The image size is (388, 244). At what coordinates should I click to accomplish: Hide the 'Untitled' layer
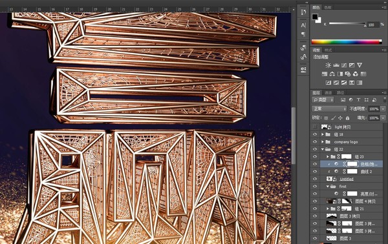pos(315,179)
